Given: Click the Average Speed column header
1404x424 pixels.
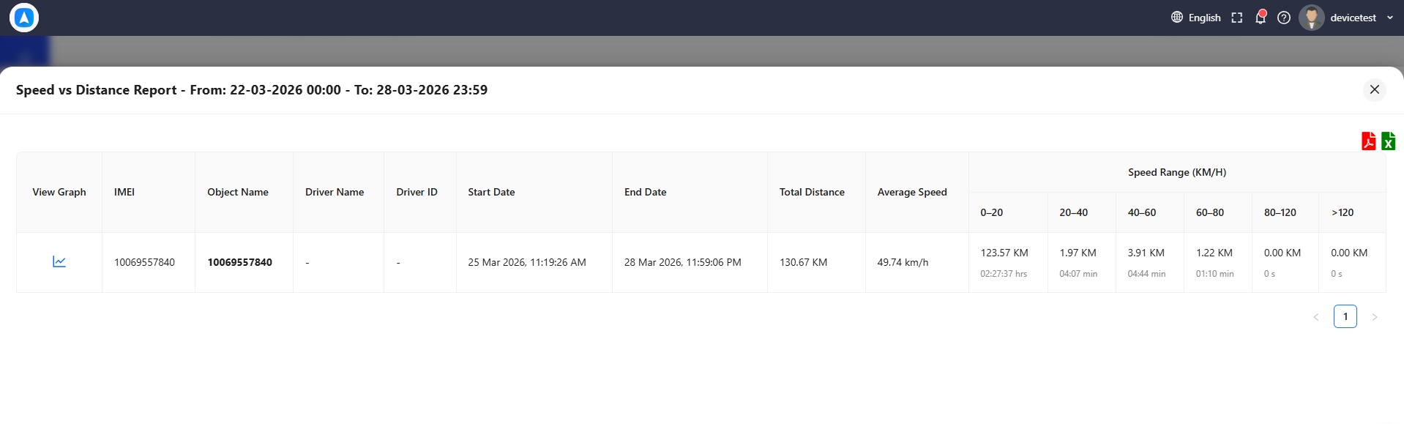Looking at the screenshot, I should pyautogui.click(x=912, y=192).
